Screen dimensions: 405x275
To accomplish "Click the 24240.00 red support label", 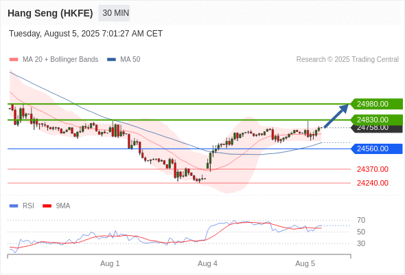I will [x=373, y=183].
